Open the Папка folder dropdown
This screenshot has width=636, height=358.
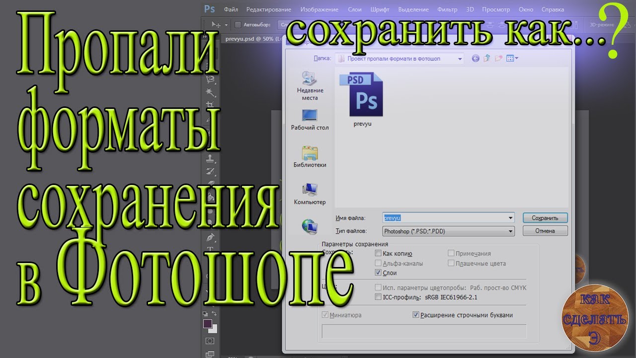(399, 59)
